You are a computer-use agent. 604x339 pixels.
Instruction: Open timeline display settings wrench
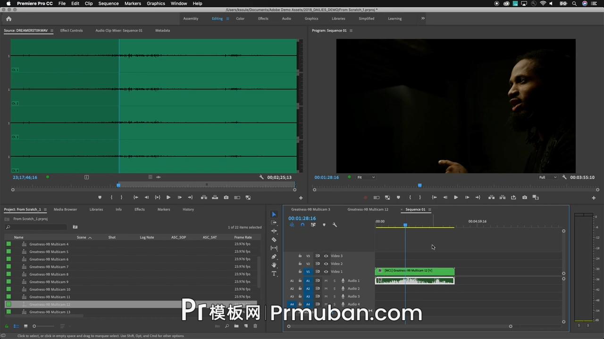[335, 225]
